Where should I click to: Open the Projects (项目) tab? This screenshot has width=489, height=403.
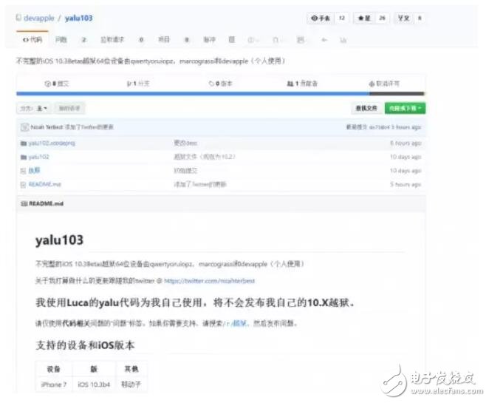164,40
